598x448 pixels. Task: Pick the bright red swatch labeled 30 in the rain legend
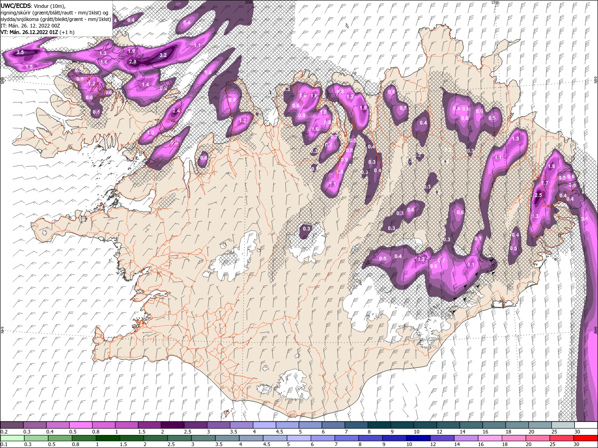[585, 438]
